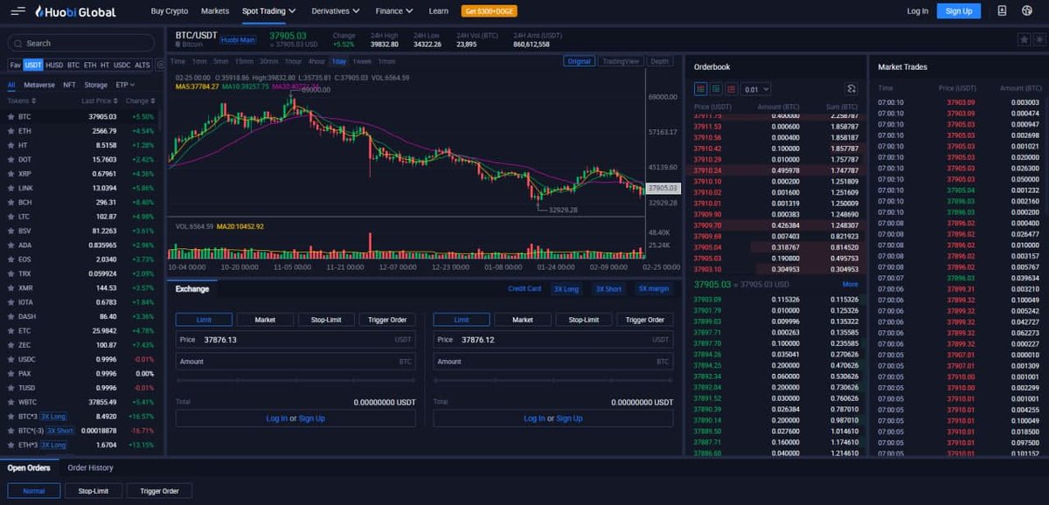The height and width of the screenshot is (505, 1049).
Task: Click Get $300+DOGE promo button
Action: 488,11
